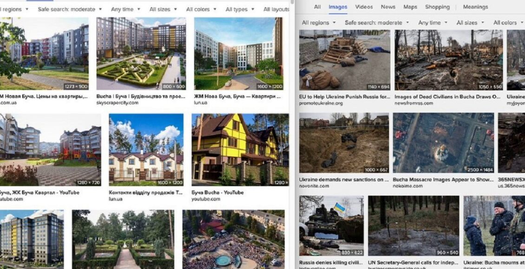
Task: Open the All sizes dropdown in left pane
Action: (x=163, y=9)
